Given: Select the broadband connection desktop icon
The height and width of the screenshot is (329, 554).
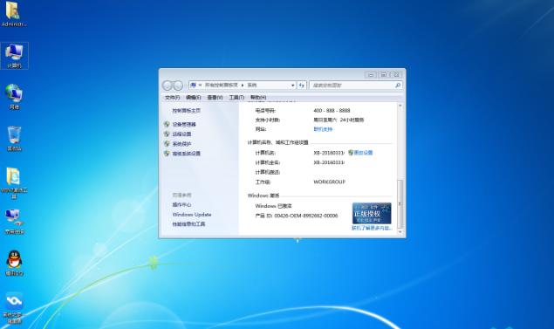Looking at the screenshot, I should (x=14, y=222).
